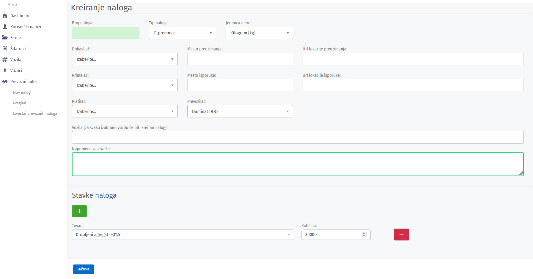Expand the Dobavljač dropdown
This screenshot has height=279, width=533.
pos(125,59)
